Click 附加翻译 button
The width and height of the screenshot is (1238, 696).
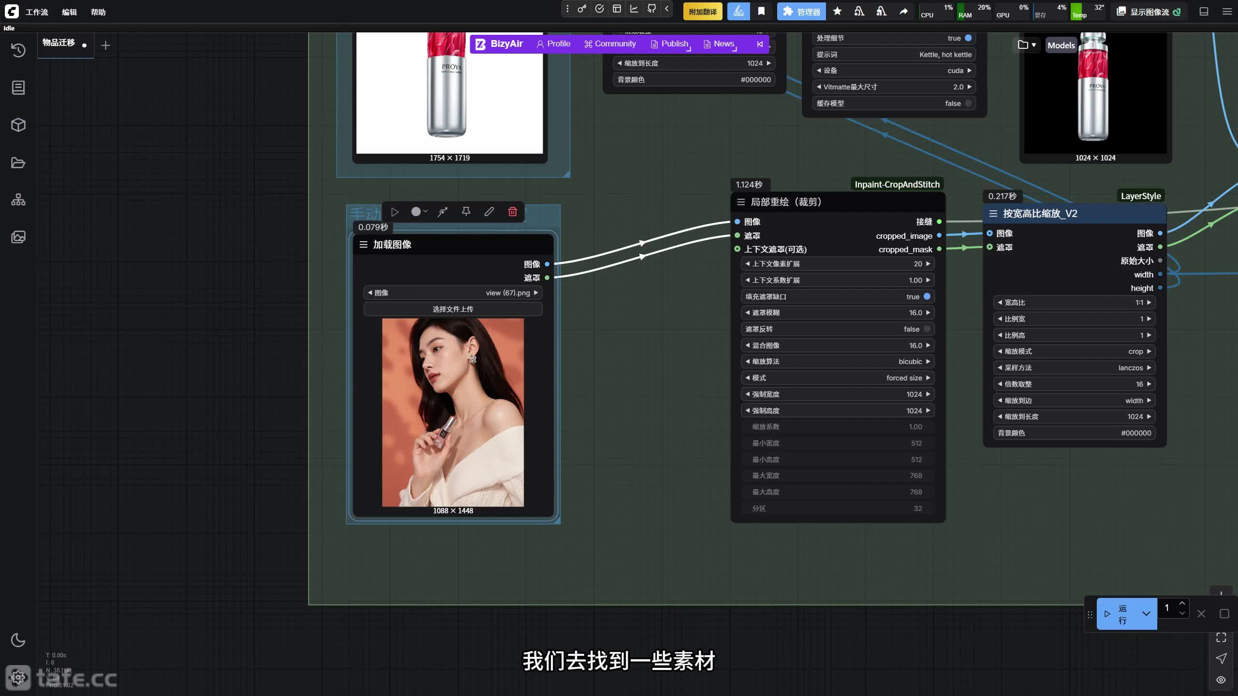(x=703, y=12)
